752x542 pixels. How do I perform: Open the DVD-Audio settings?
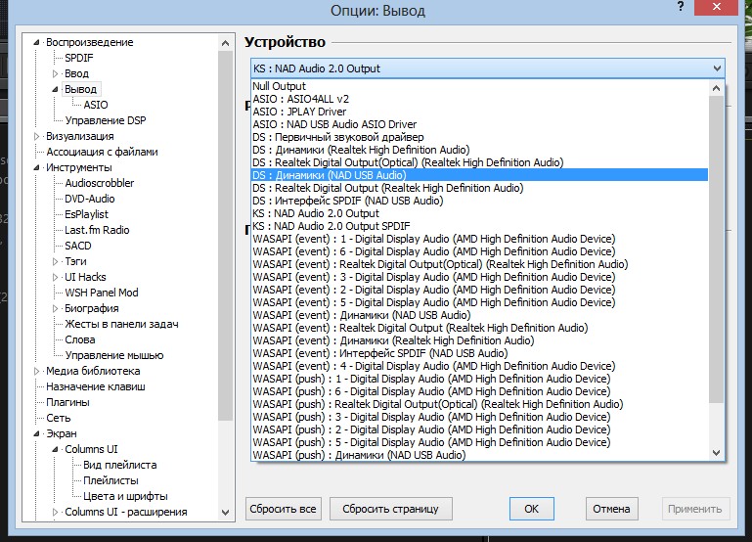pos(90,199)
